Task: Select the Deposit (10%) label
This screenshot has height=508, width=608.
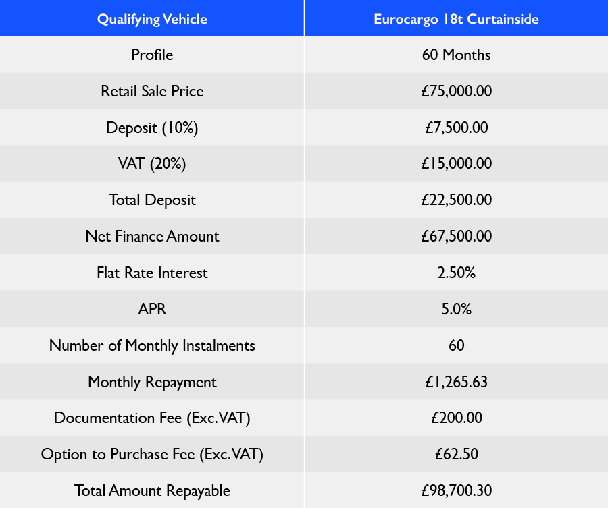Action: coord(152,128)
